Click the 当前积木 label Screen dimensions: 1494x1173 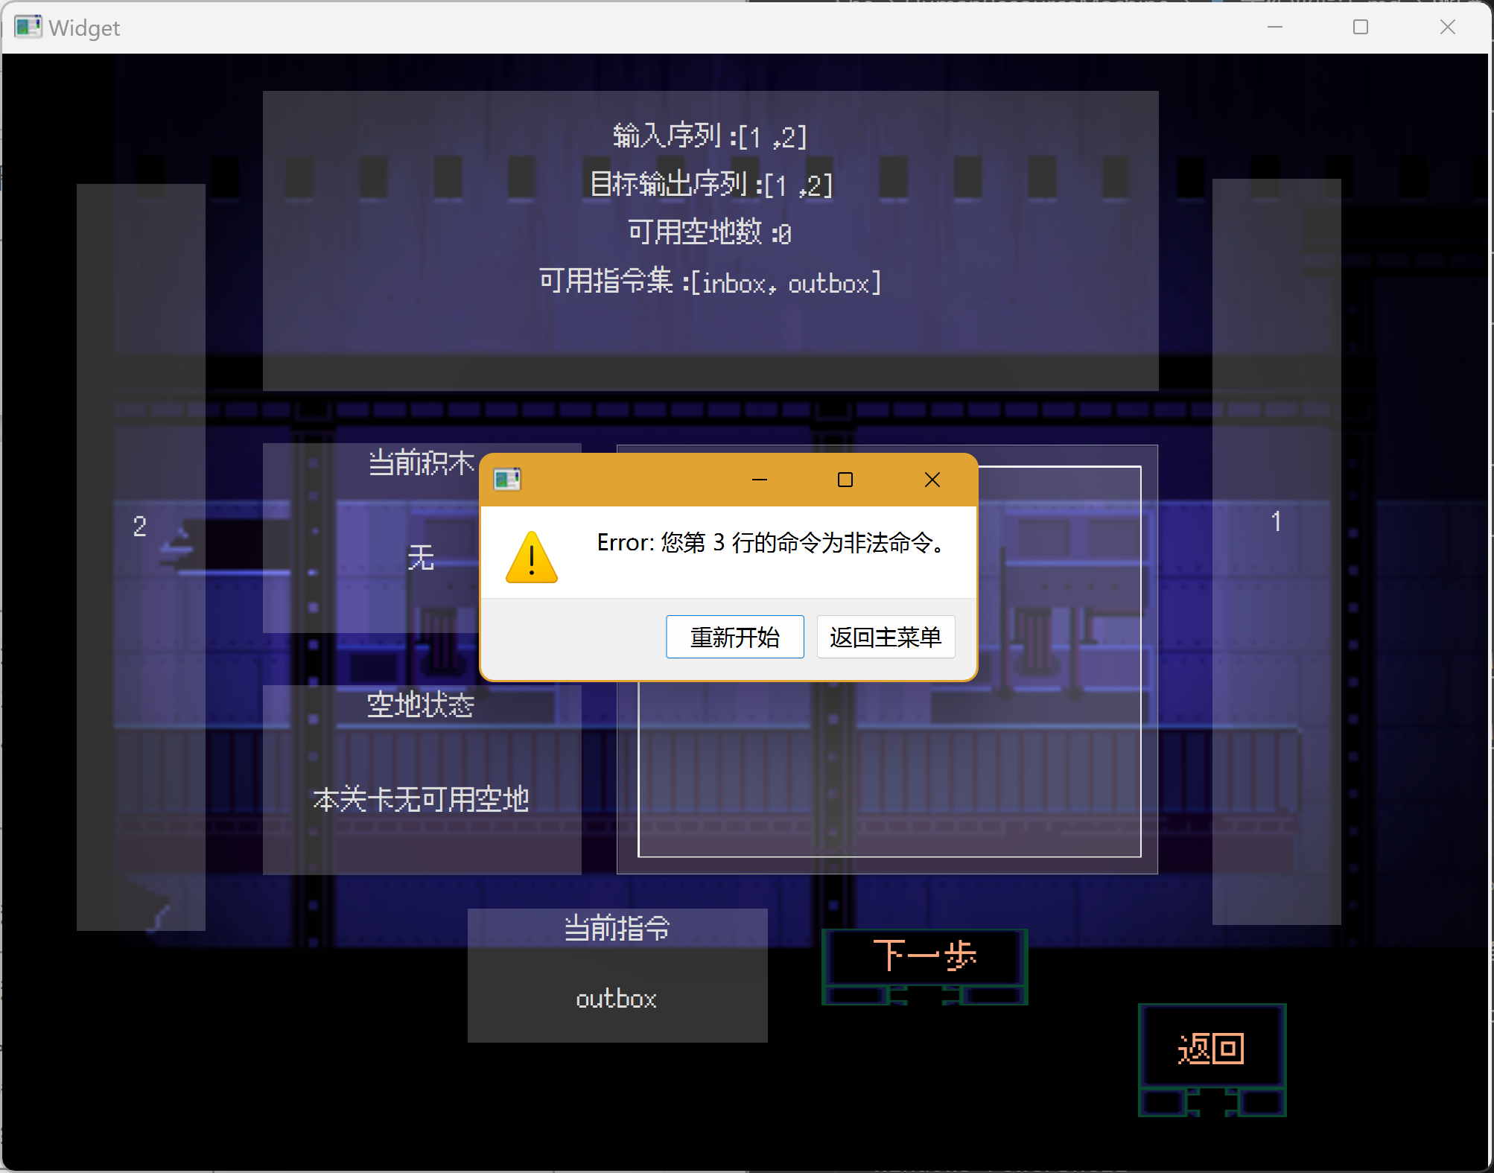click(422, 462)
